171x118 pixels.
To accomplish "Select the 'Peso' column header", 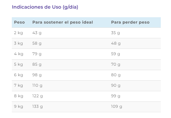I will pyautogui.click(x=19, y=22).
